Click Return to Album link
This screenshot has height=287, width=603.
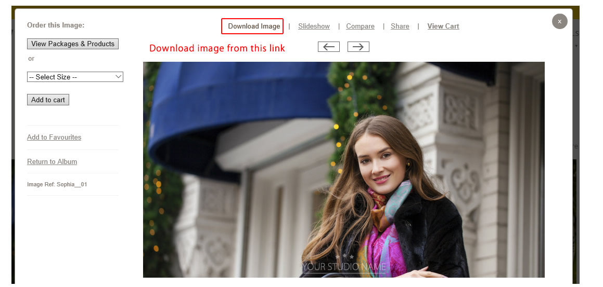52,161
